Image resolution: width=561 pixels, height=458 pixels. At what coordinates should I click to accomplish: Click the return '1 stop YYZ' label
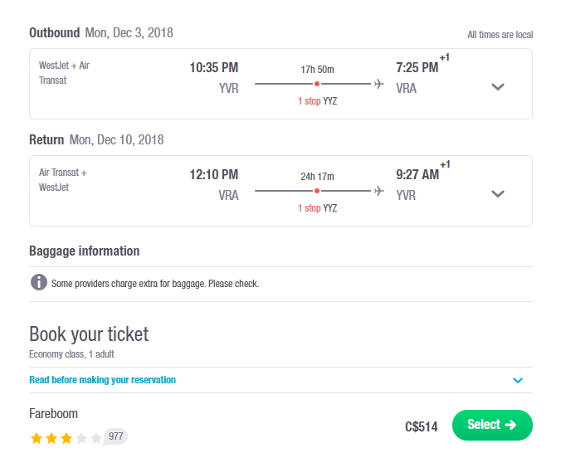click(x=317, y=208)
